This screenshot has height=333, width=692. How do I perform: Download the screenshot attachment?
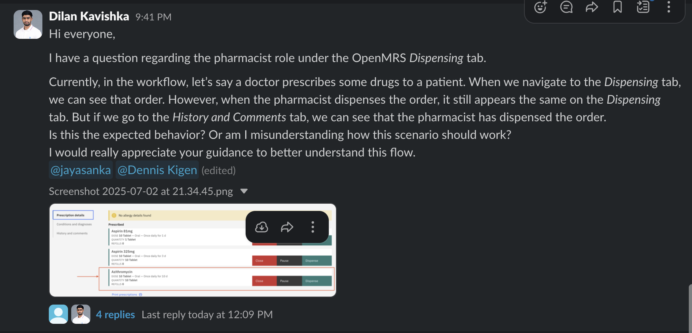tap(262, 227)
